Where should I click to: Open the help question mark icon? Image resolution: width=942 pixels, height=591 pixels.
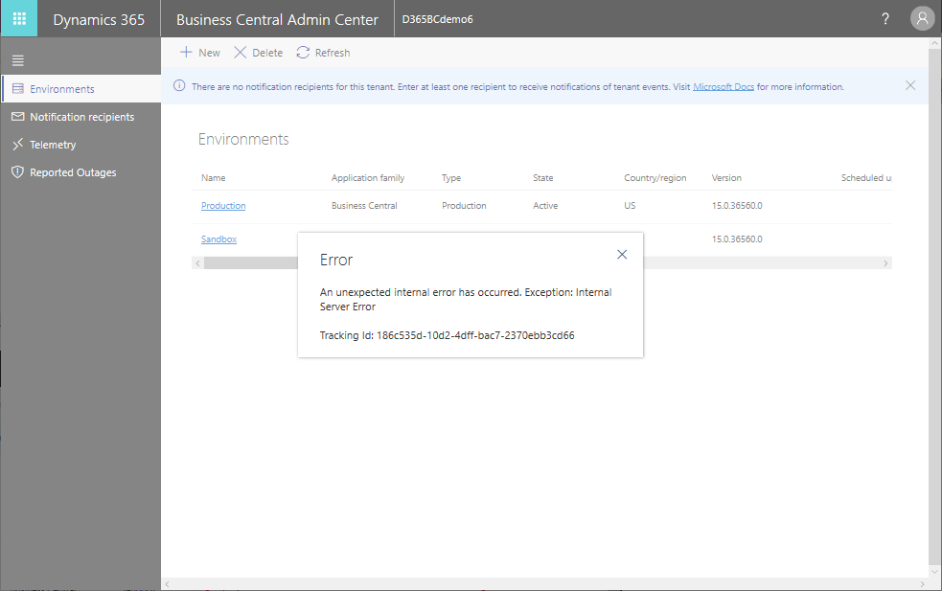(885, 18)
